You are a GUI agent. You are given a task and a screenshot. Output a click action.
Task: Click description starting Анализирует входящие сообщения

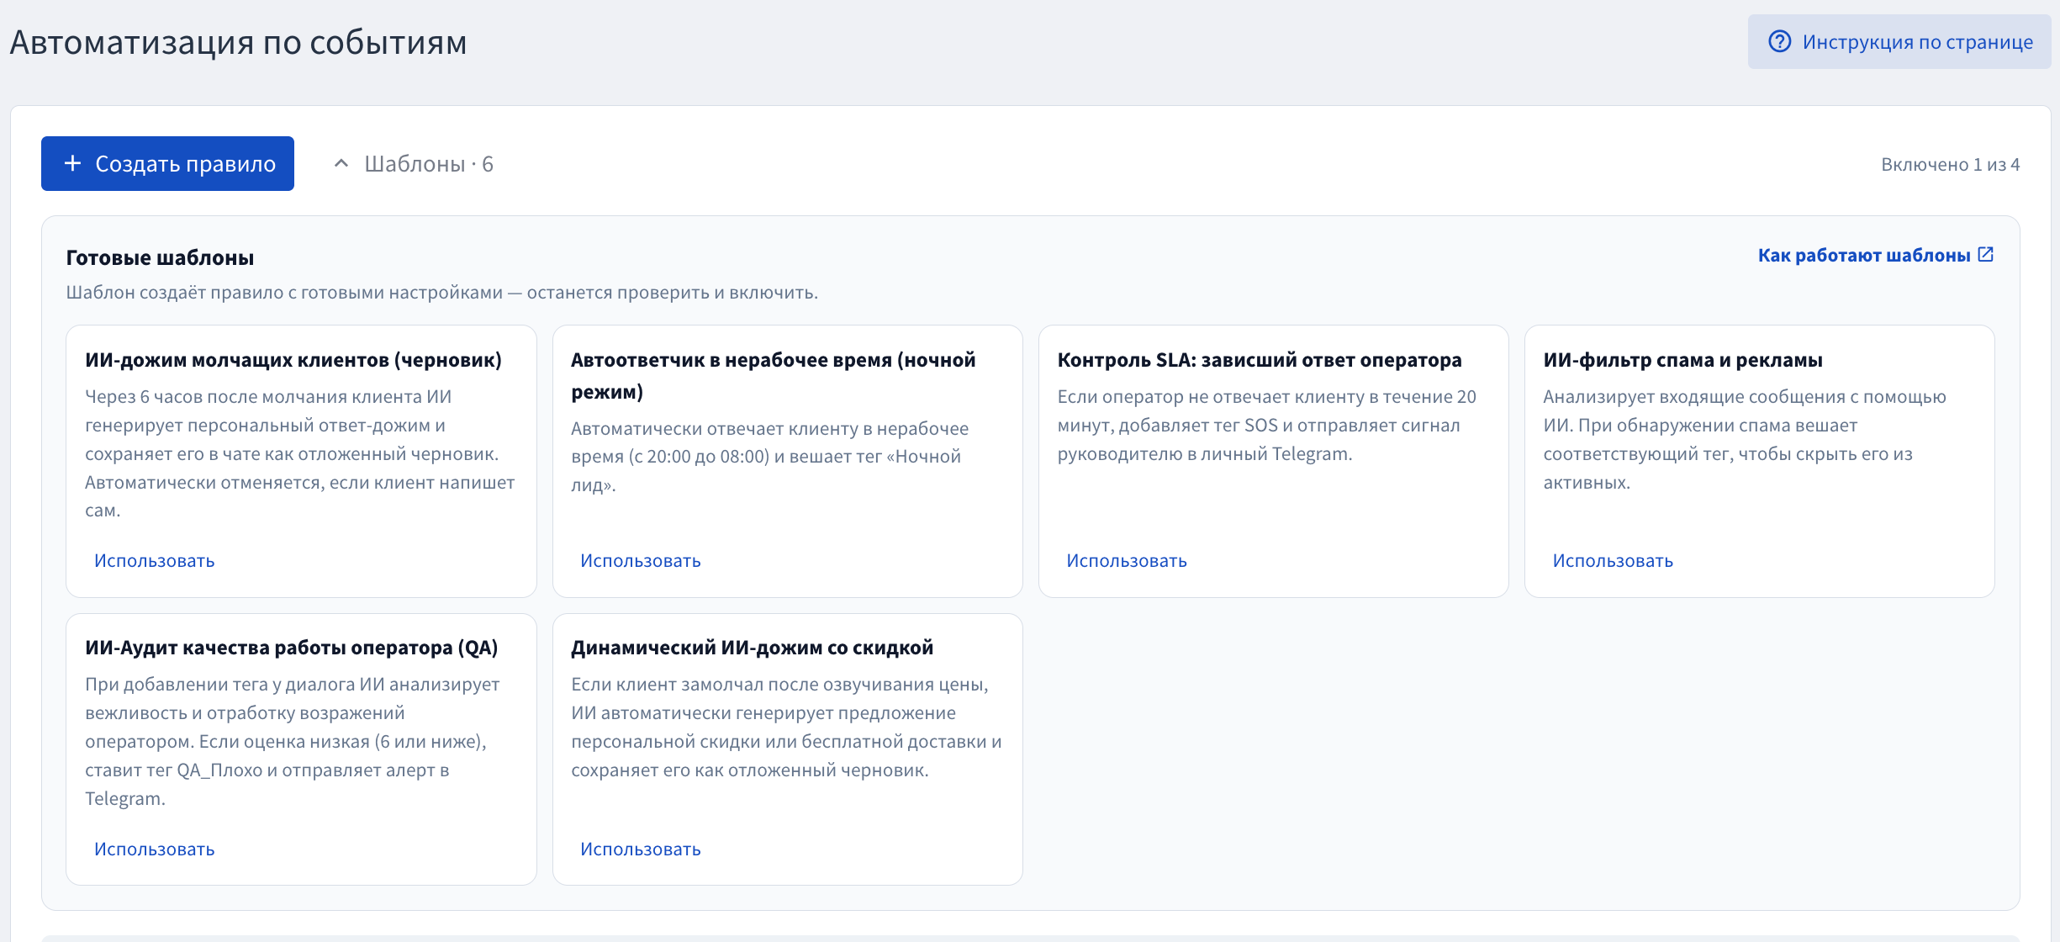point(1745,440)
